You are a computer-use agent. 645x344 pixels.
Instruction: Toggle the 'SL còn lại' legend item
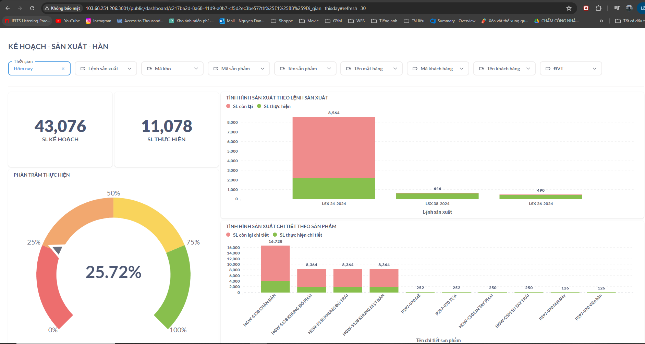click(x=240, y=106)
